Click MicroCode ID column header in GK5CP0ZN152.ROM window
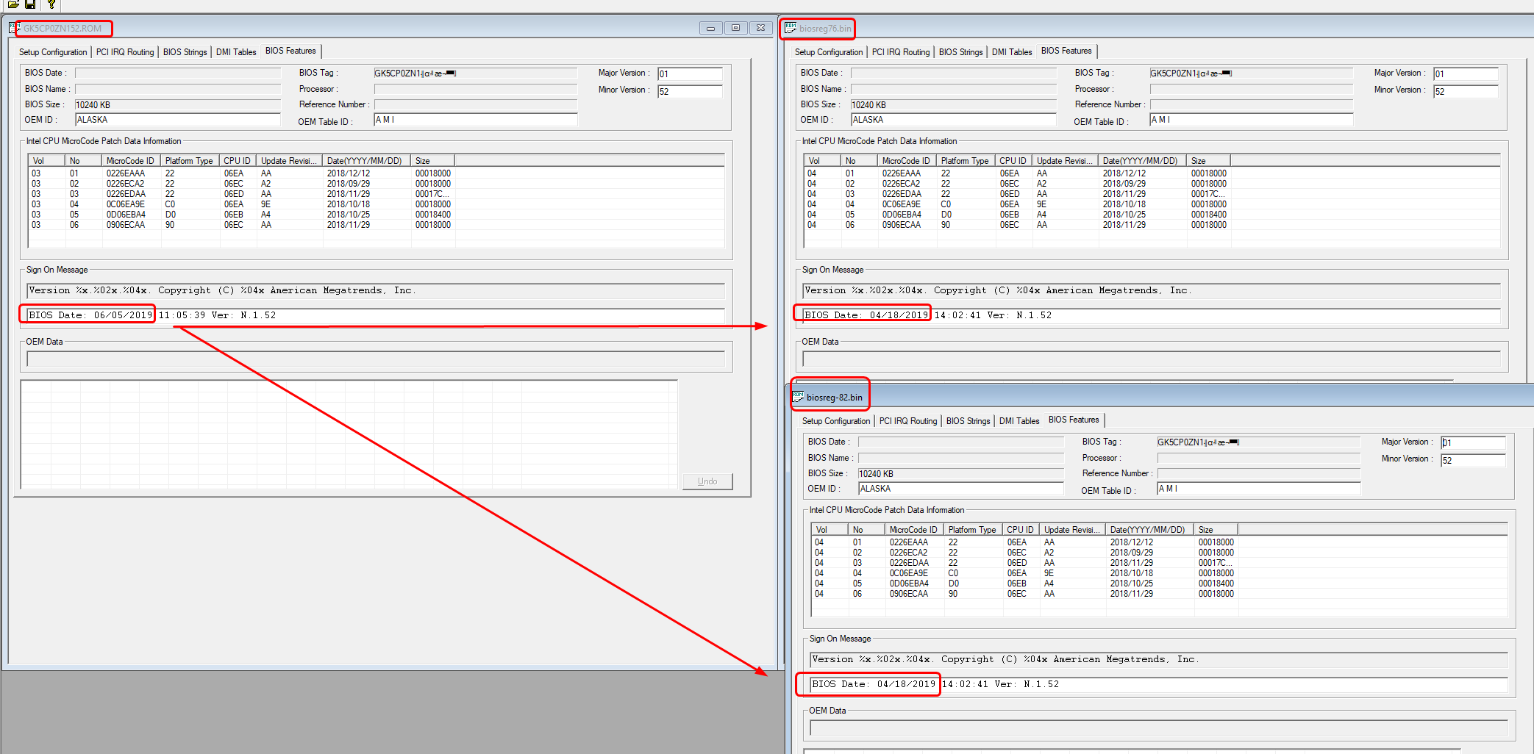1534x754 pixels. (131, 161)
